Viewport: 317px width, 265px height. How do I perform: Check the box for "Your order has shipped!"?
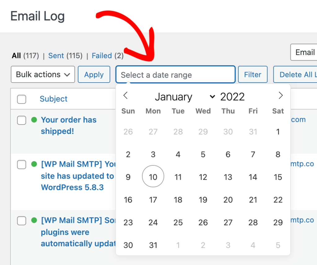[x=21, y=120]
